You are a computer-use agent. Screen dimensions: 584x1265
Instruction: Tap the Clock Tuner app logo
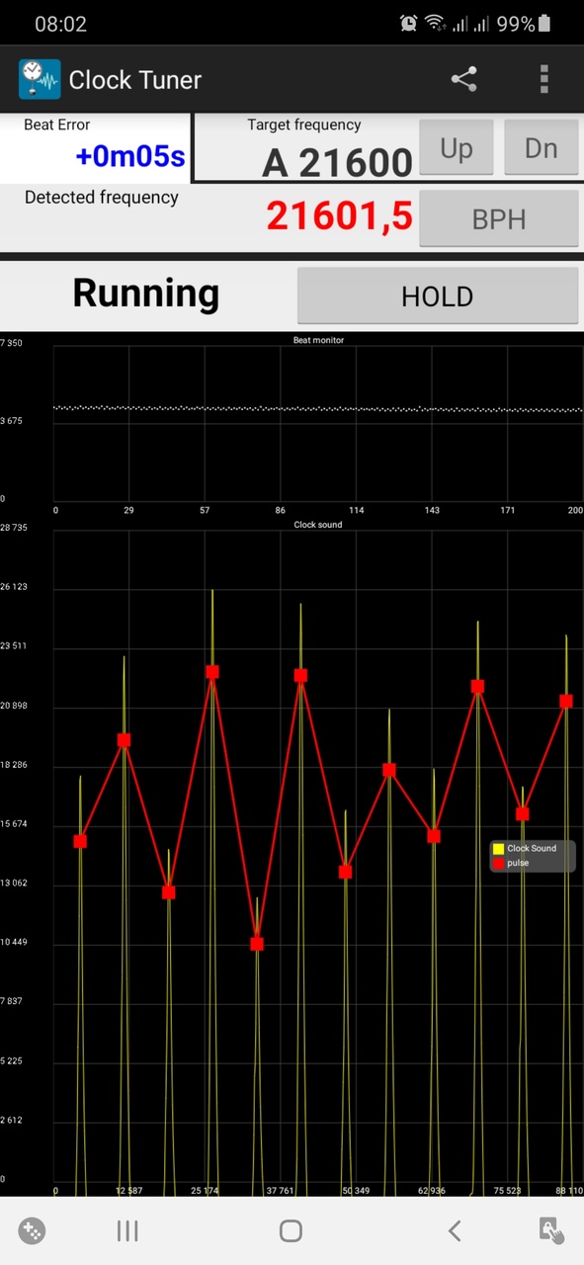click(x=40, y=79)
